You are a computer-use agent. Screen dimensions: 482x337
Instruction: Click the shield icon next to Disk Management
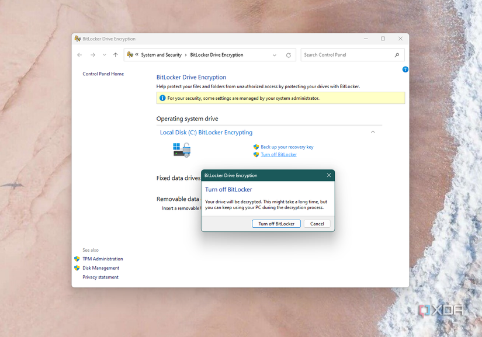[77, 268]
